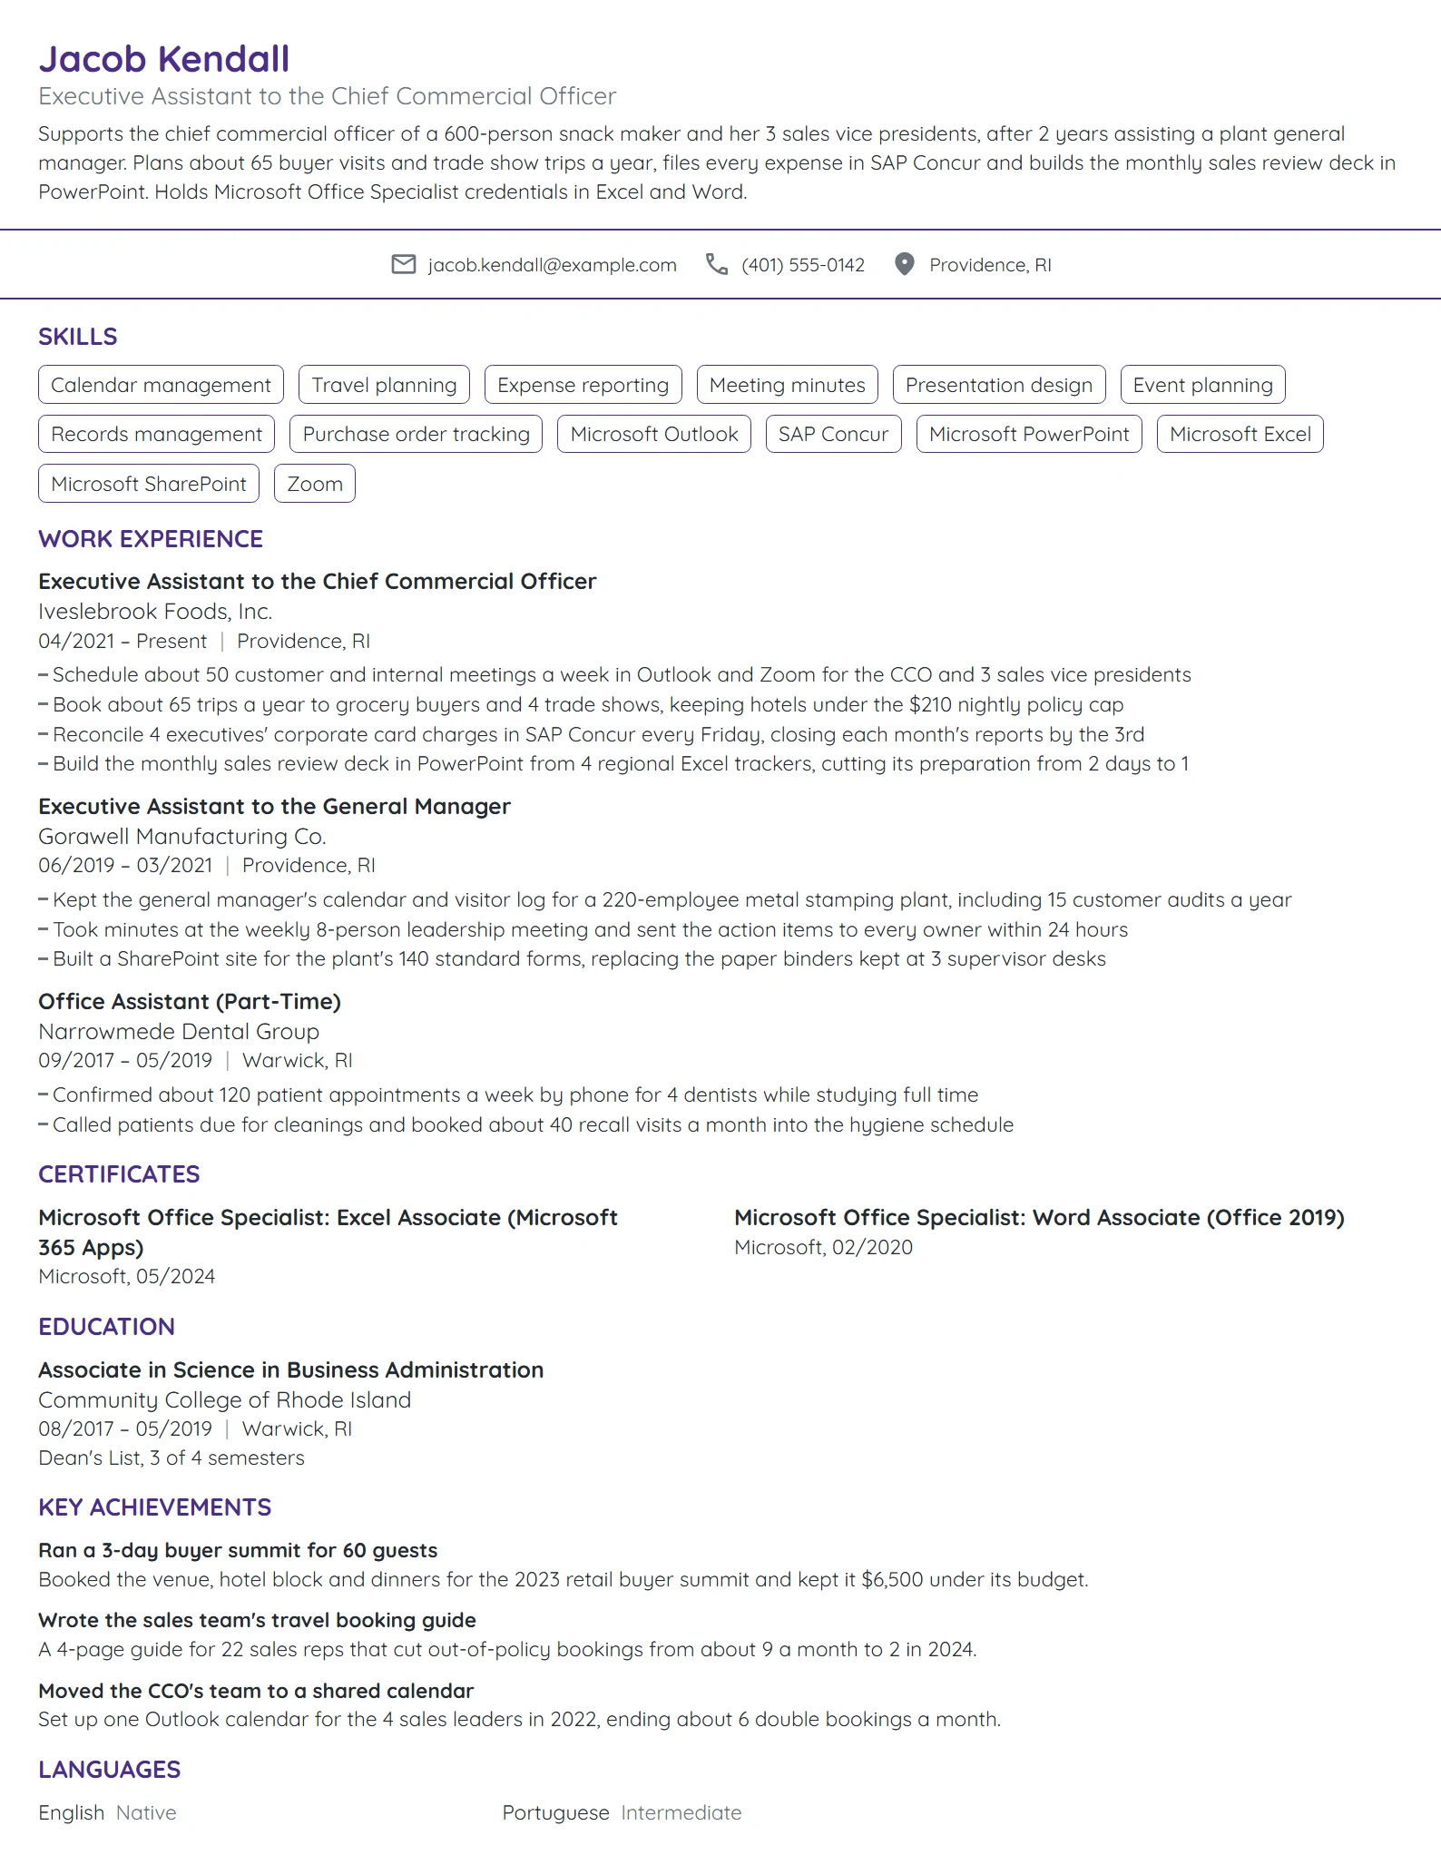Click the CERTIFICATES section heading
Image resolution: width=1441 pixels, height=1865 pixels.
point(119,1174)
